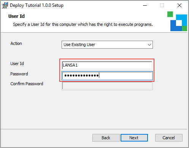
Task: Click the 'Action' field label
Action: tap(16, 43)
